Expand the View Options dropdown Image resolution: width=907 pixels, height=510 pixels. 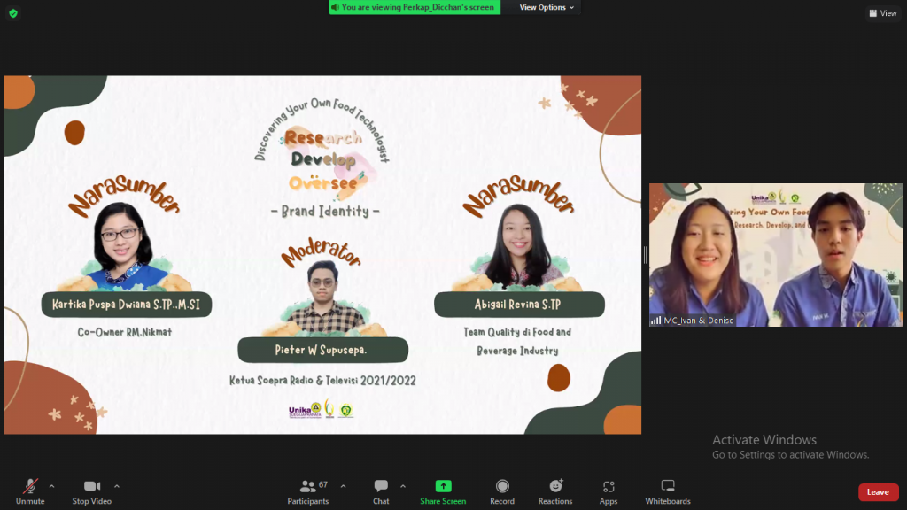(x=547, y=7)
